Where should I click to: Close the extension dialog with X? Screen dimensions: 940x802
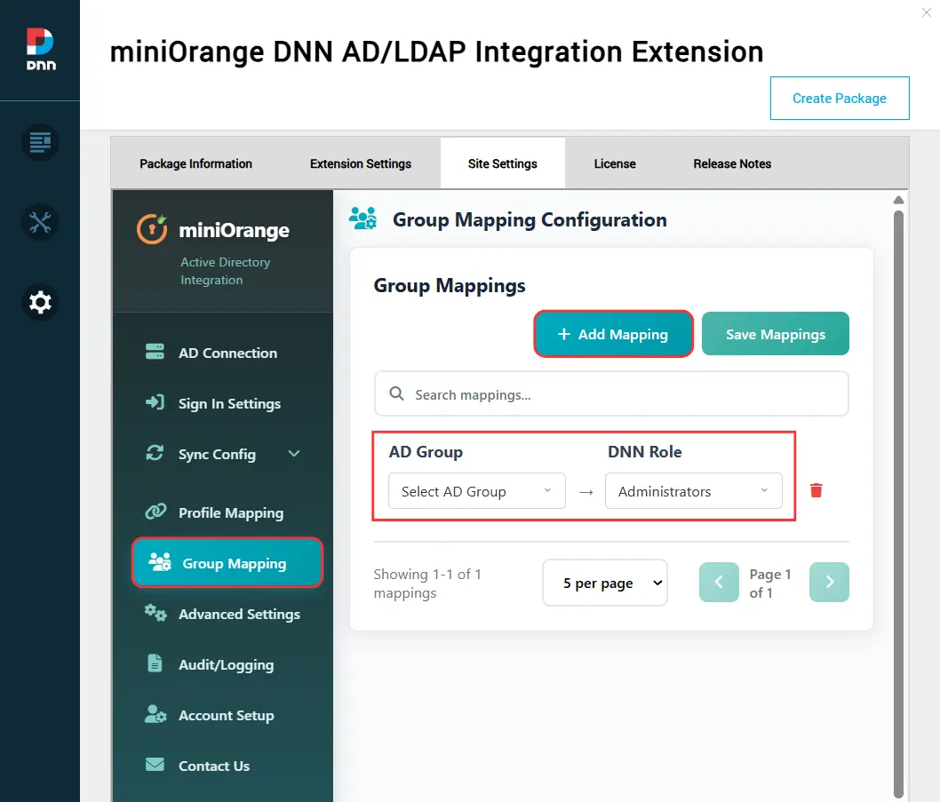(x=926, y=12)
